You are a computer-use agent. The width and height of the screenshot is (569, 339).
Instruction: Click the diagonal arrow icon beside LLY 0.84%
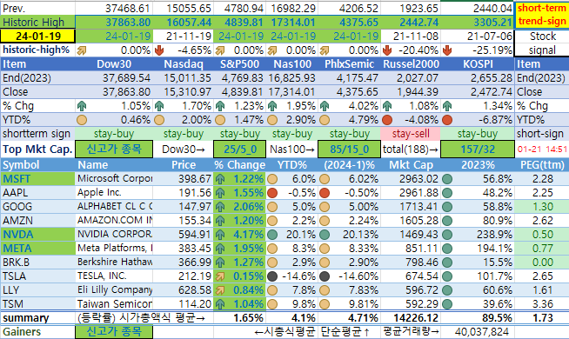[x=220, y=290]
